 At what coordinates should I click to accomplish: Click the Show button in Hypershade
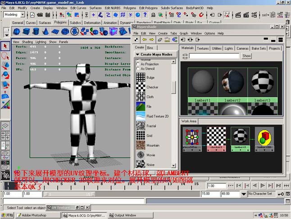point(246,56)
